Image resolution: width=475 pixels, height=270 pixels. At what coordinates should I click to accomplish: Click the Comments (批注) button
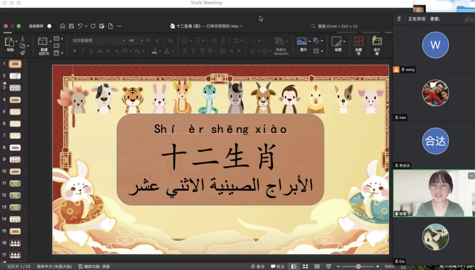coord(278,266)
